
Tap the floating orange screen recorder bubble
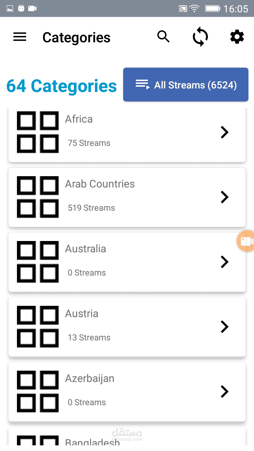(x=246, y=241)
